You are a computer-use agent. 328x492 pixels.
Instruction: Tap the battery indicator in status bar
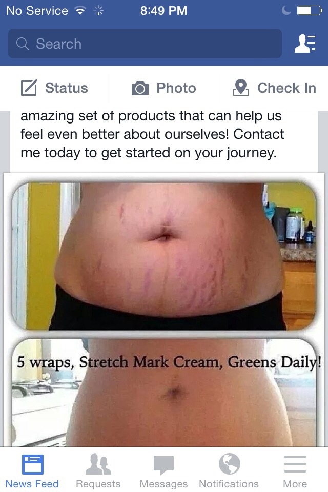pyautogui.click(x=310, y=11)
